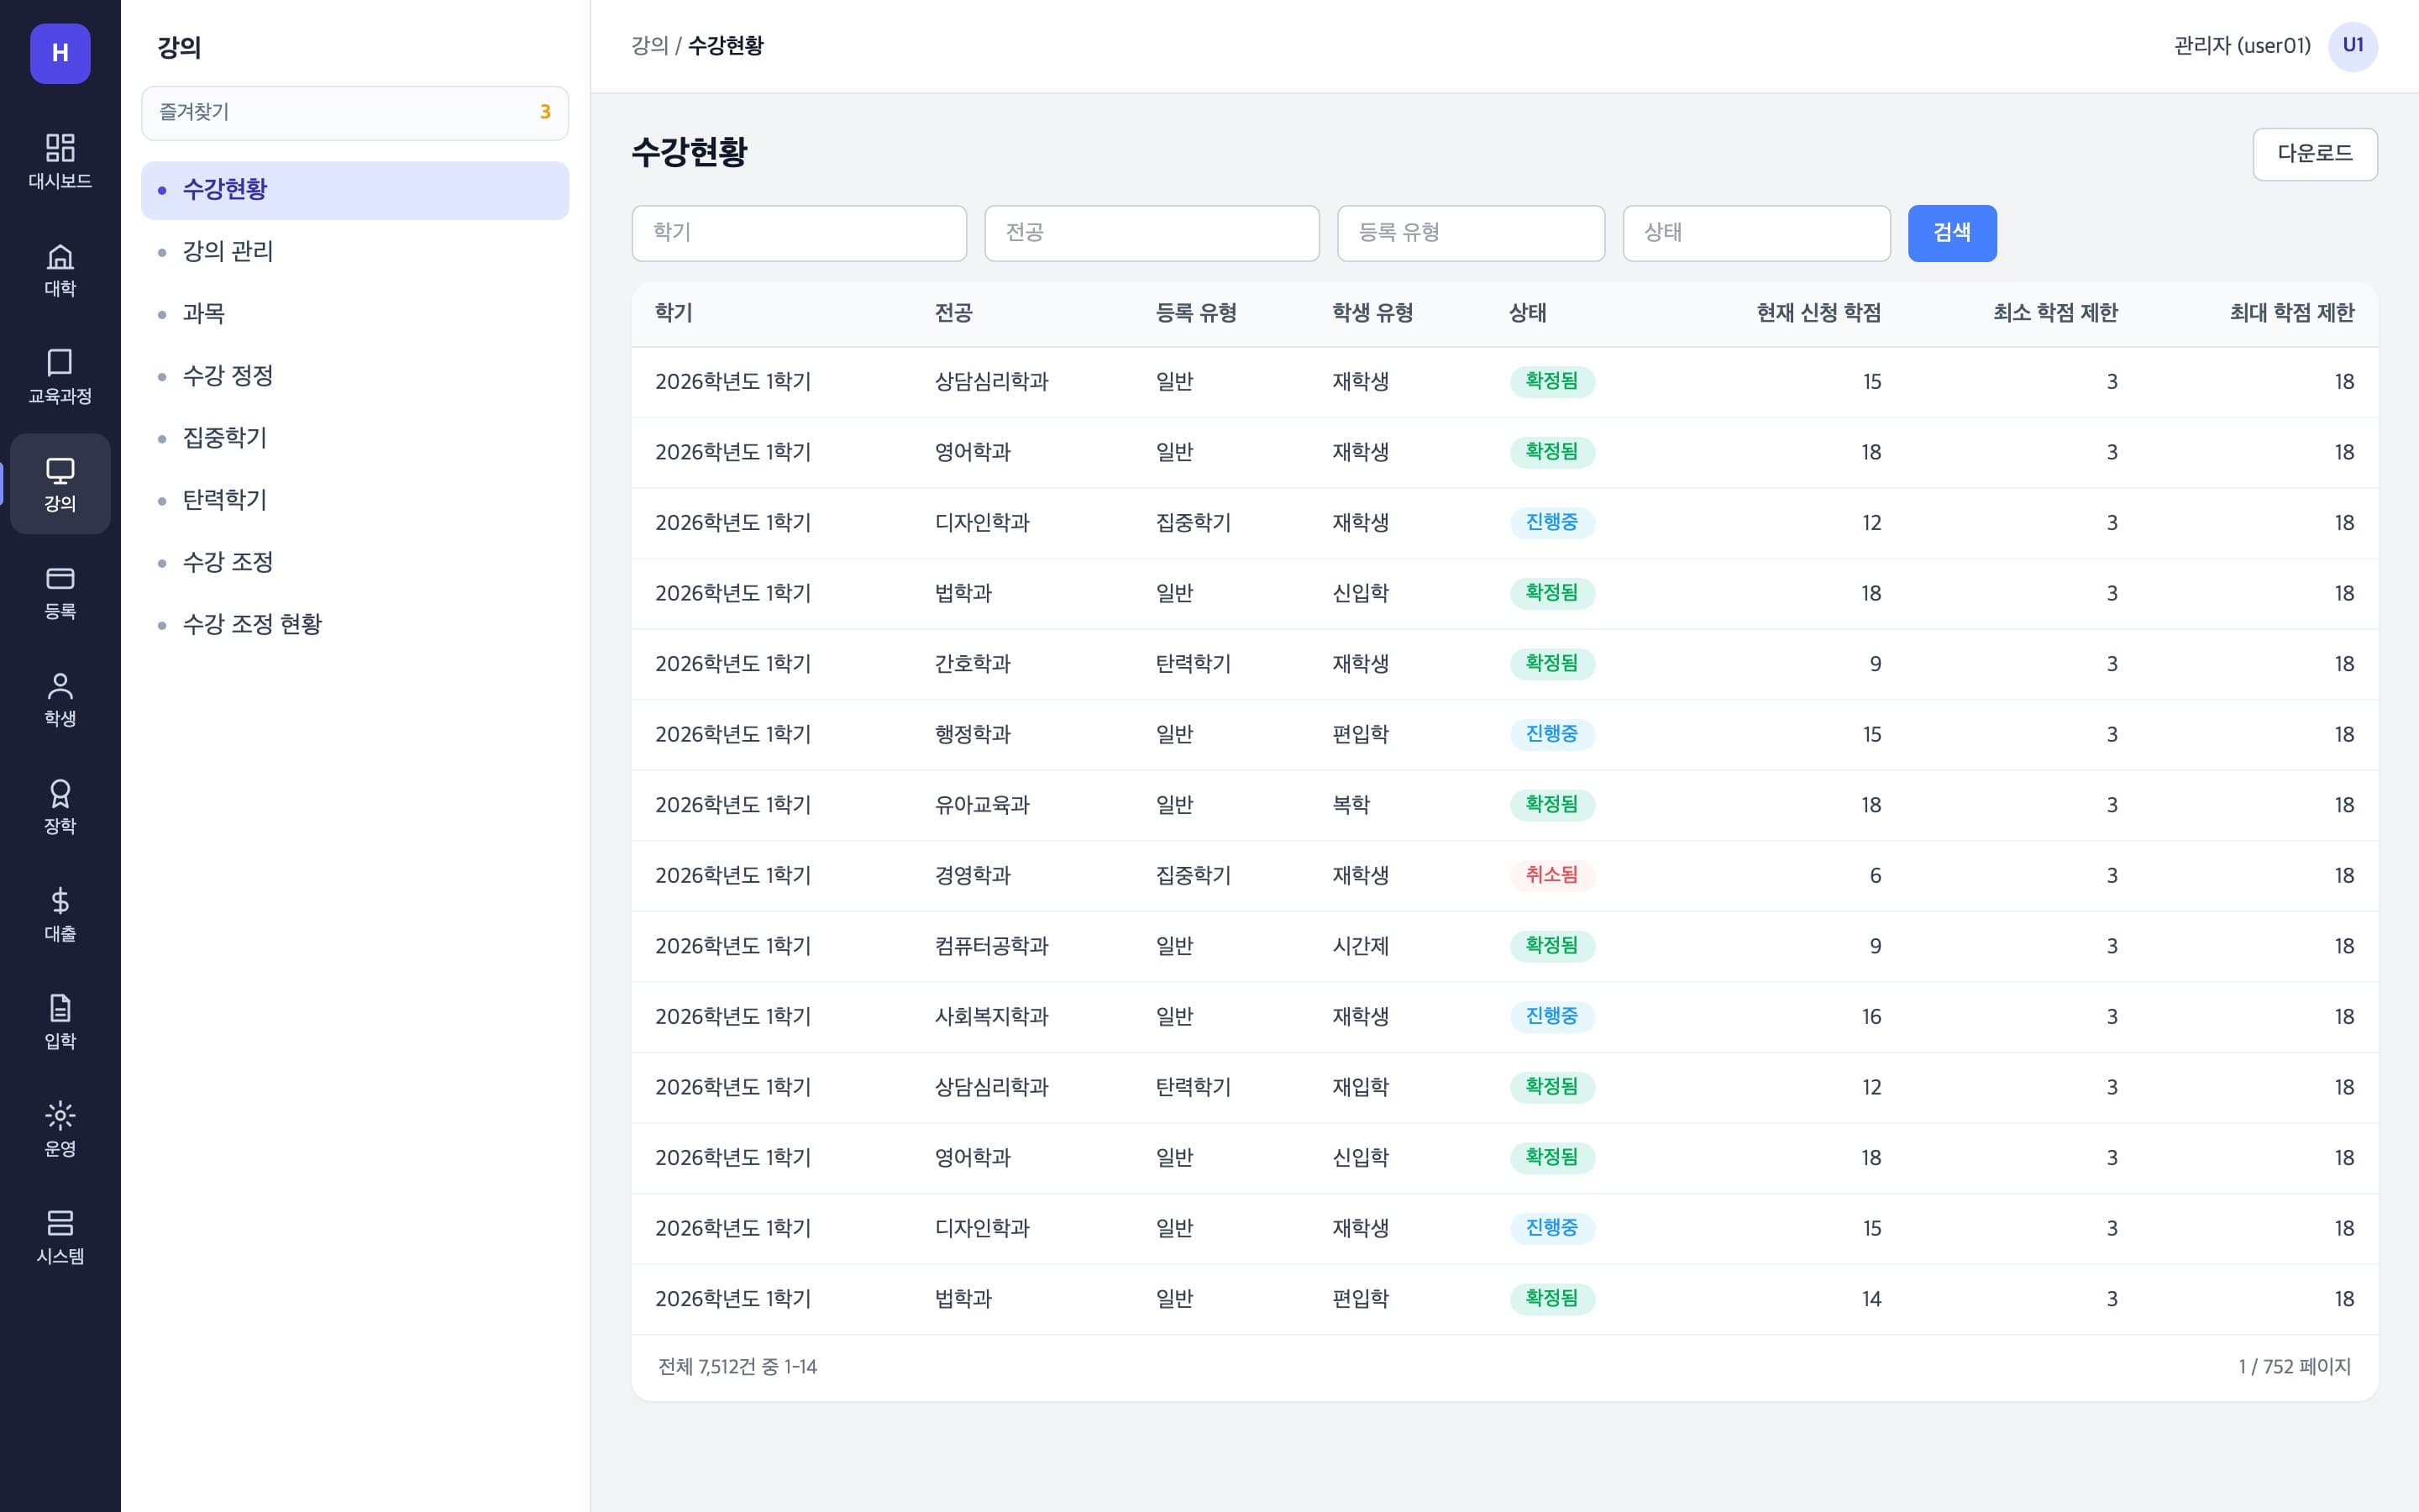The height and width of the screenshot is (1512, 2419).
Task: Click the 1 / 752 페이지 indicator
Action: [x=2294, y=1367]
